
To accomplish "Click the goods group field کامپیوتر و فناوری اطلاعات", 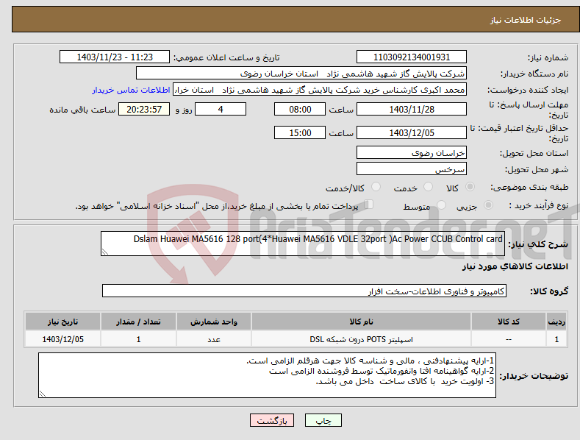I will pyautogui.click(x=304, y=291).
